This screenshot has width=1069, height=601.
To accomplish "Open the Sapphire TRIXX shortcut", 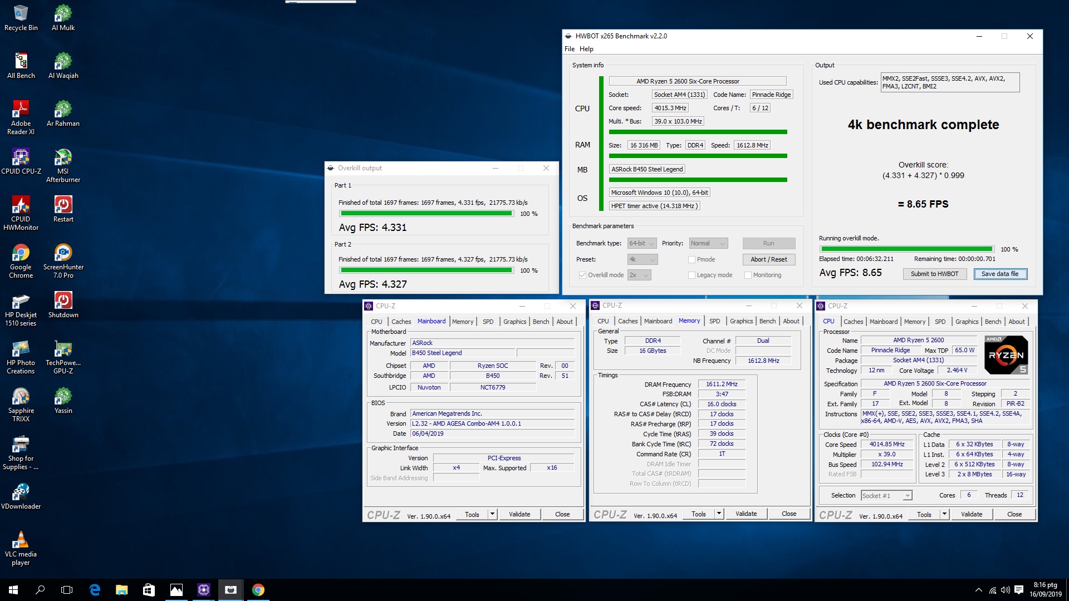I will (x=21, y=405).
